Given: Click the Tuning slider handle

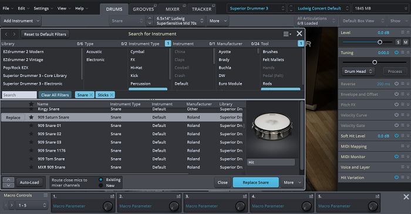Looking at the screenshot, I should click(375, 62).
